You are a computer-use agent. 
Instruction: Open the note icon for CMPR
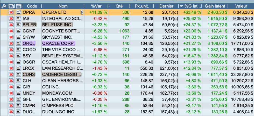pos(19,106)
